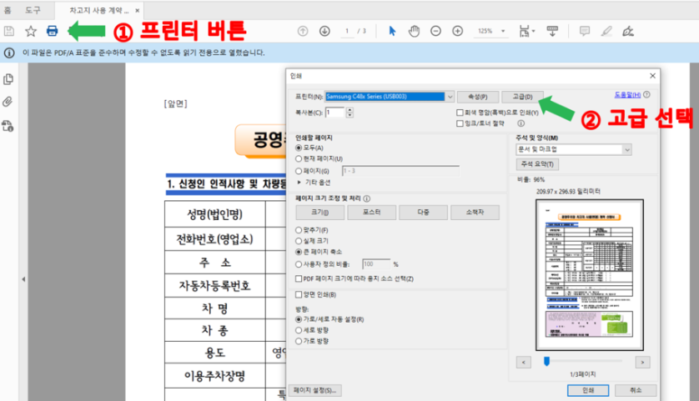The width and height of the screenshot is (699, 401).
Task: Click the 취소 cancel button
Action: pos(636,390)
